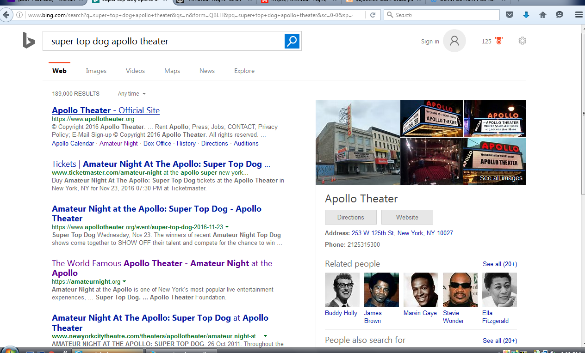Click the Marvin Gaye name link

(x=420, y=313)
